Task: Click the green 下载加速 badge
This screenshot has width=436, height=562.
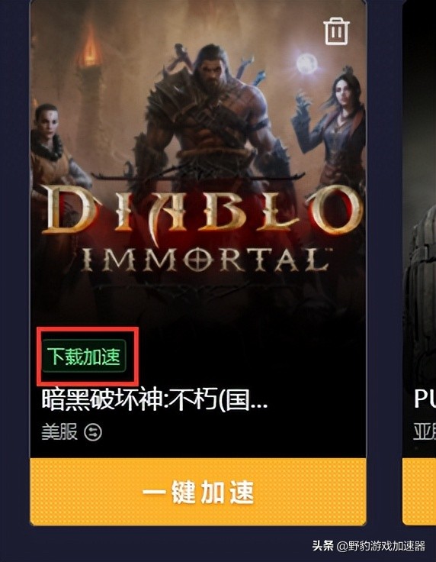Action: [x=84, y=357]
